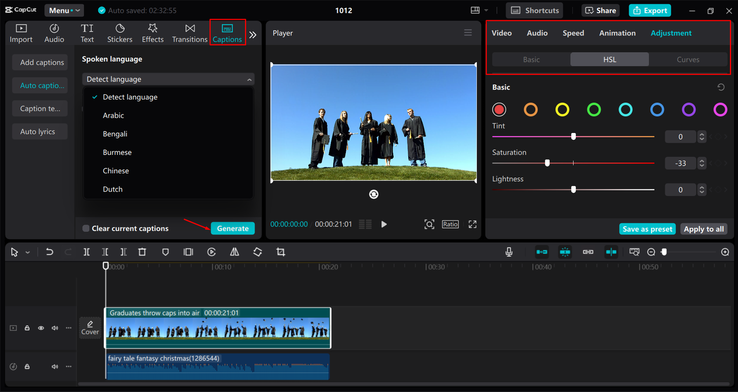Adjust the Saturation value stepper
Screen dimensions: 738x392
pos(702,163)
